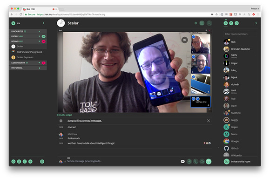This screenshot has width=270, height=179.
Task: Open the Github member avatar
Action: pyautogui.click(x=226, y=148)
